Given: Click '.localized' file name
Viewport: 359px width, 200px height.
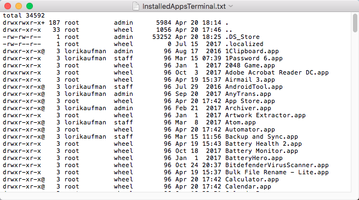Looking at the screenshot, I should click(x=244, y=44).
